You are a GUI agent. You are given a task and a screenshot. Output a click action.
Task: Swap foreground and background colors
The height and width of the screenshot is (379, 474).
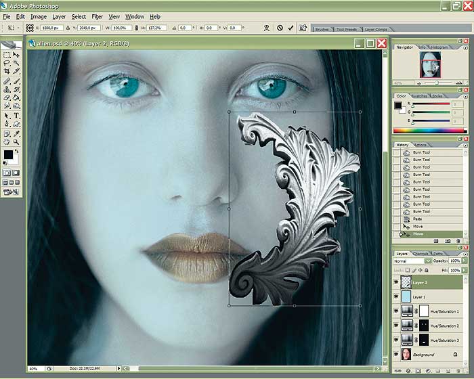coord(17,151)
